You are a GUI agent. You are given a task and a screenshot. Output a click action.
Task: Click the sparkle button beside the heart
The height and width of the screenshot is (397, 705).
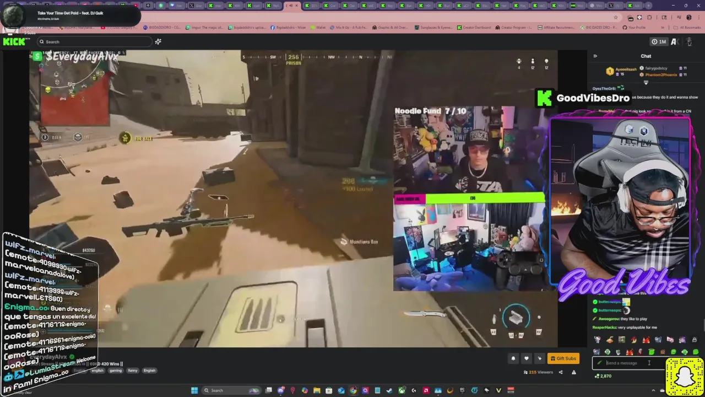(x=540, y=358)
